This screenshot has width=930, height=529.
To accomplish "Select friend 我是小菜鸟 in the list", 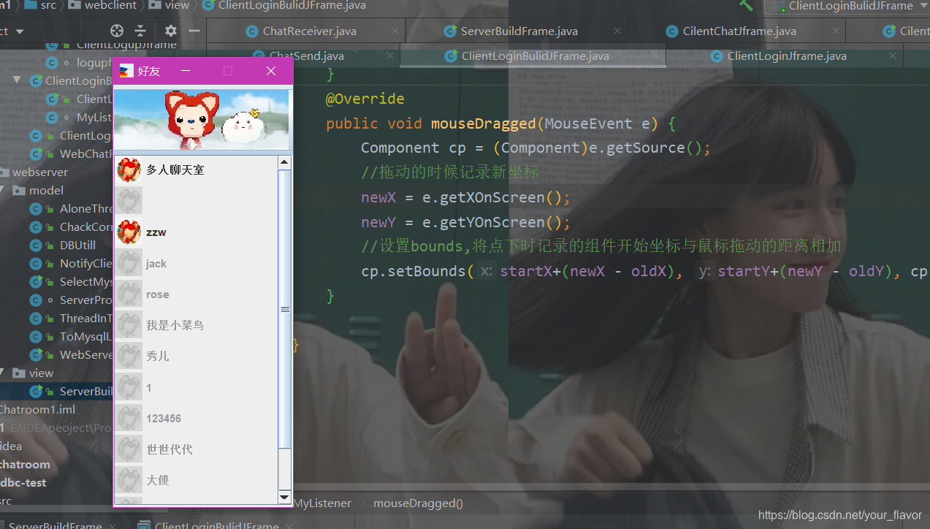I will [196, 325].
